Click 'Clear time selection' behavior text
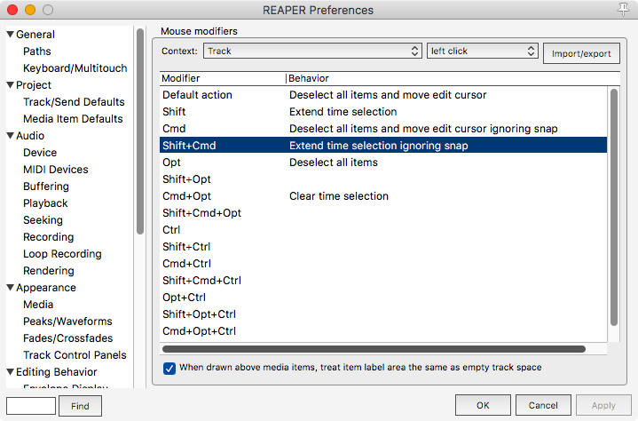This screenshot has height=421, width=638. click(x=339, y=196)
